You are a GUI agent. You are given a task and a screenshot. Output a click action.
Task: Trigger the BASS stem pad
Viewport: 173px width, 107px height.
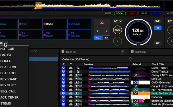click(55, 24)
